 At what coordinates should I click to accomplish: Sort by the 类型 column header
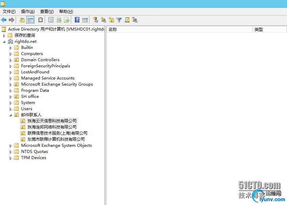click(269, 30)
